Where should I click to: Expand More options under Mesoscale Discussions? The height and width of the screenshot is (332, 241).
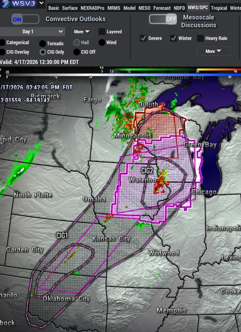pos(214,51)
